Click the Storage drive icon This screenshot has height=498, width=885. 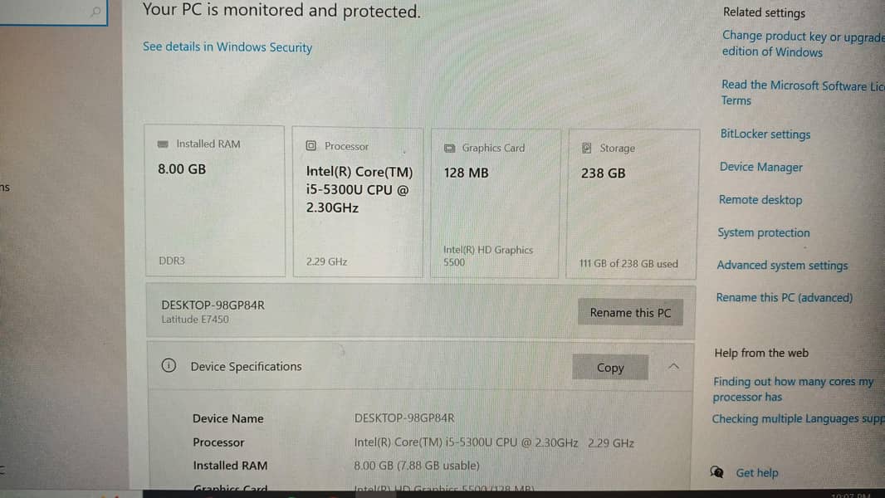point(586,149)
